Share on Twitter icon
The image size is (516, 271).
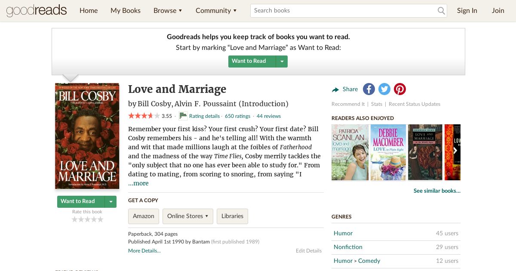tap(384, 89)
